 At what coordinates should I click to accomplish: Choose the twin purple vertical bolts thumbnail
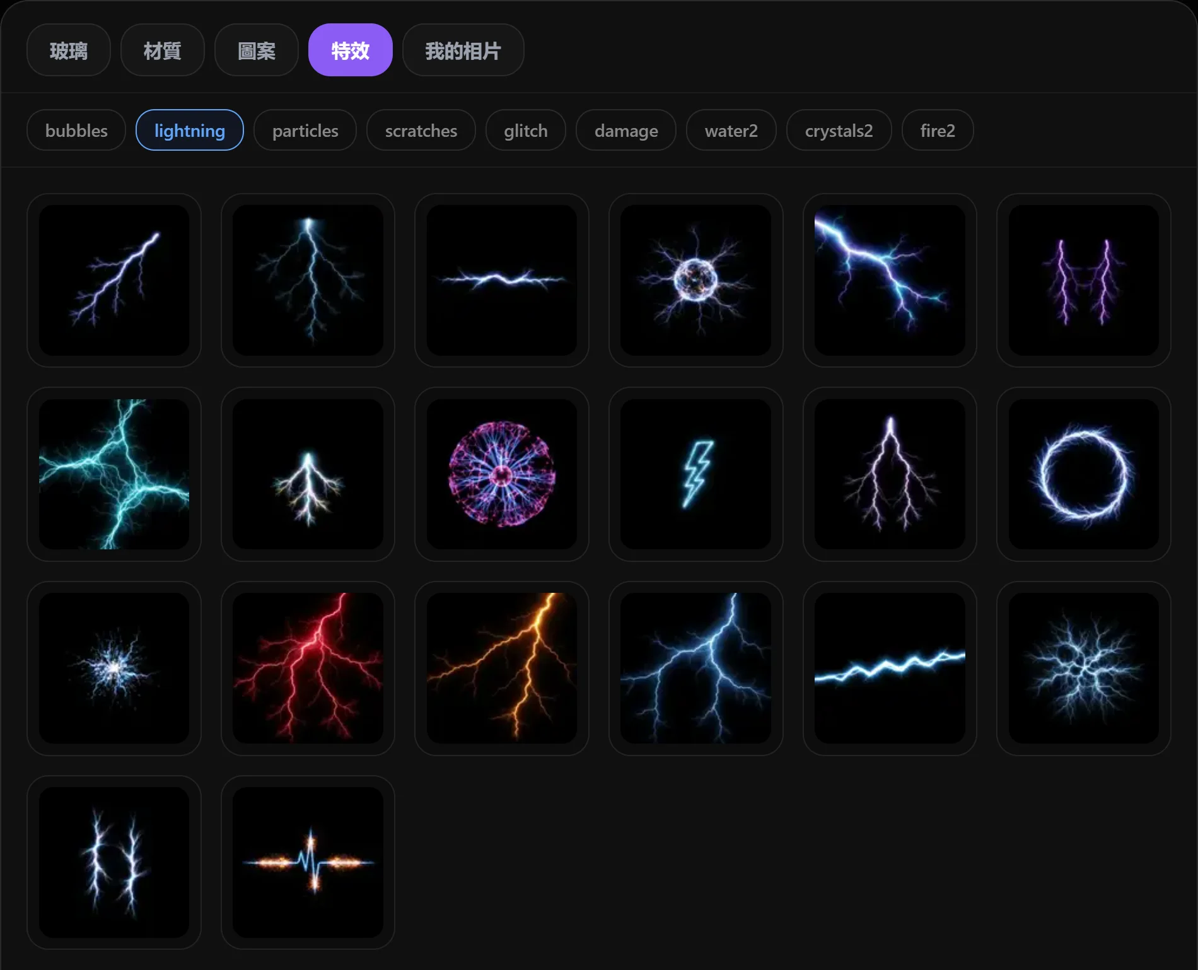1084,280
